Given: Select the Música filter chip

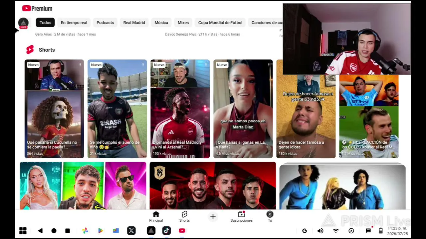Looking at the screenshot, I should coord(161,23).
